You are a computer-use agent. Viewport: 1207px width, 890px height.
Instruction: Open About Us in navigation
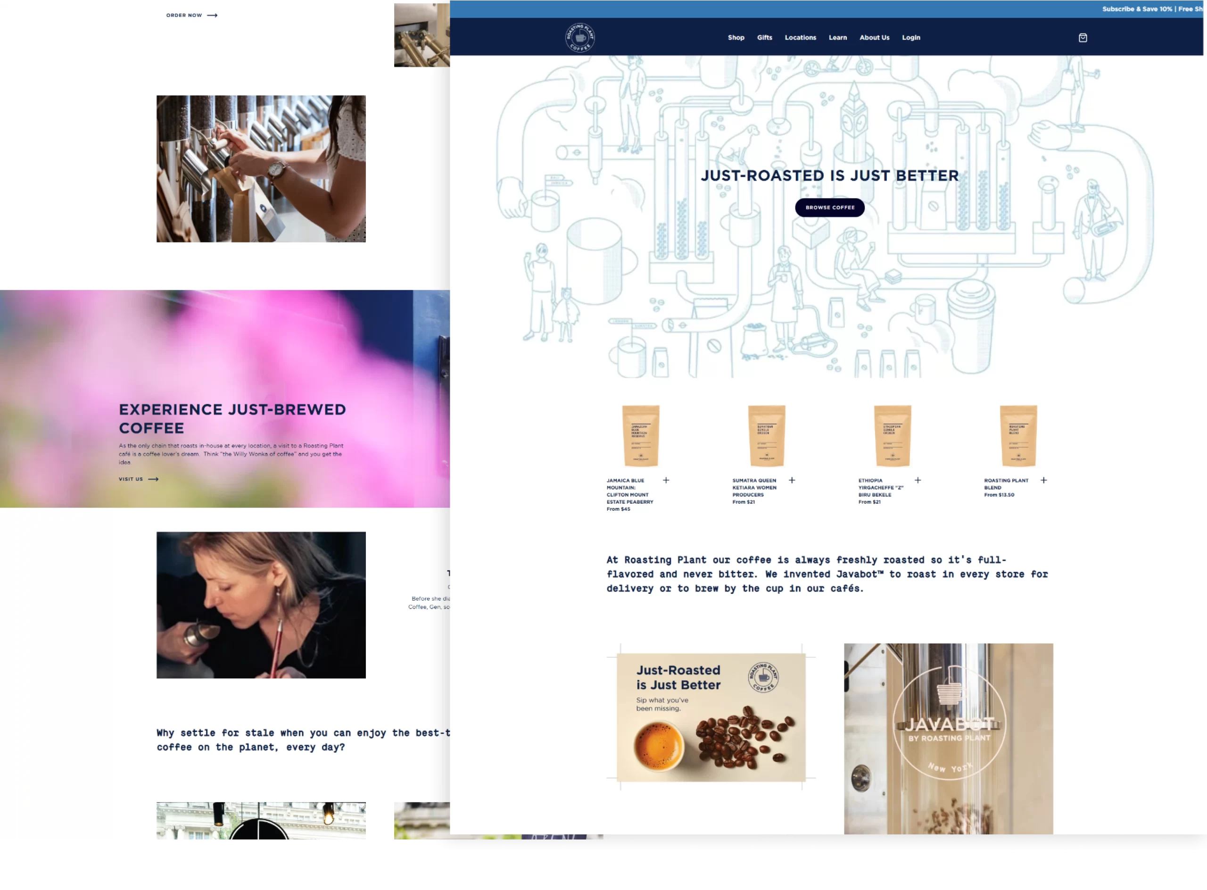874,38
